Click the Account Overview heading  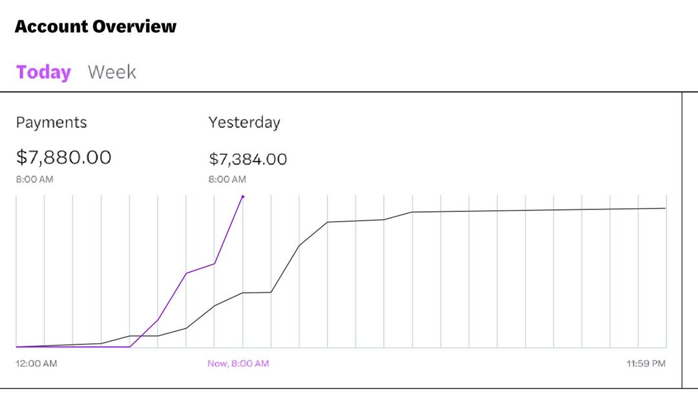click(x=95, y=26)
